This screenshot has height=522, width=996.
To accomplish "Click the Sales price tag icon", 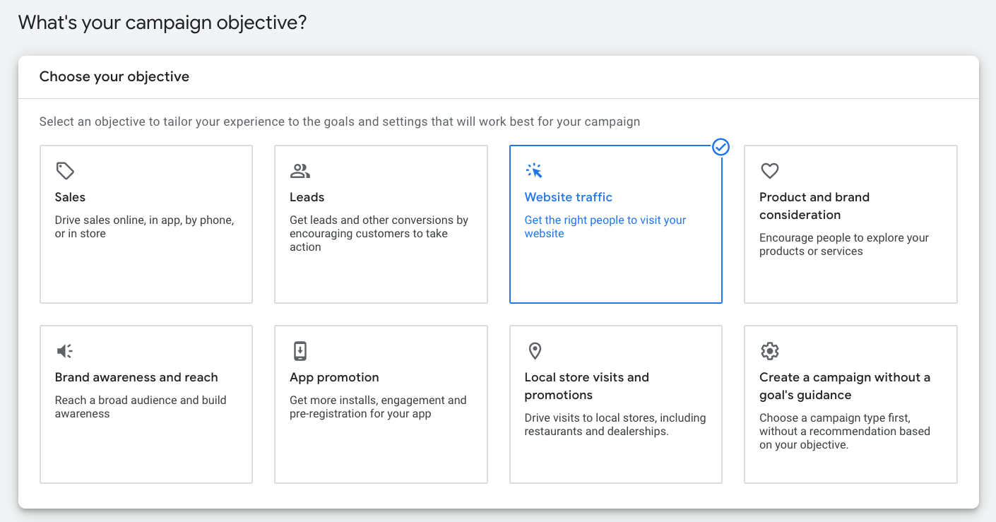I will pyautogui.click(x=65, y=170).
